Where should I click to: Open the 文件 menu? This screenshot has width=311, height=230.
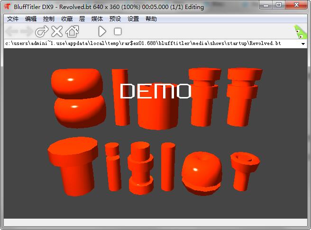click(x=13, y=19)
